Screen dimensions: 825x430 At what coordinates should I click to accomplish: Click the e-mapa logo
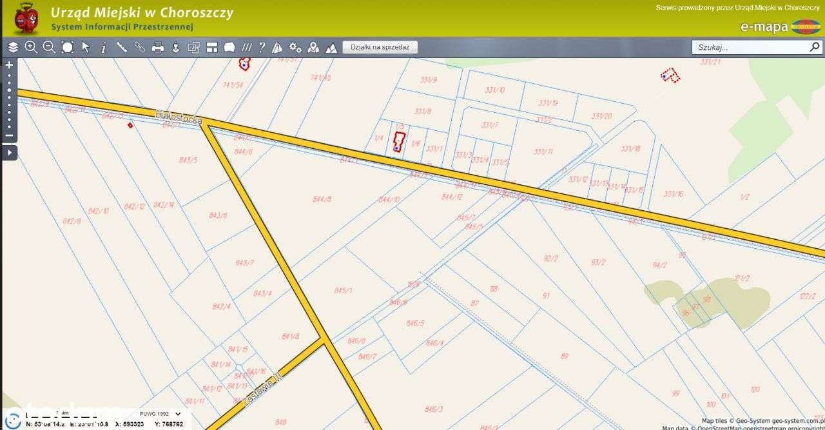pyautogui.click(x=780, y=26)
